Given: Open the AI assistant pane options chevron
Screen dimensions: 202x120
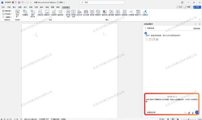Looking at the screenshot, I should (196, 24).
